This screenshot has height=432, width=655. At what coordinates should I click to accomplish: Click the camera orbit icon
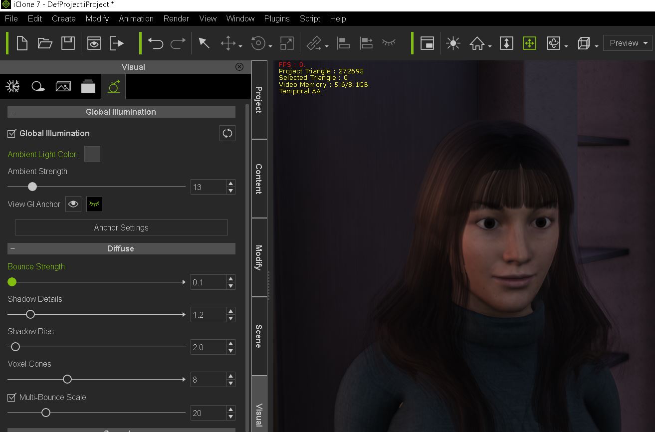[x=554, y=43]
